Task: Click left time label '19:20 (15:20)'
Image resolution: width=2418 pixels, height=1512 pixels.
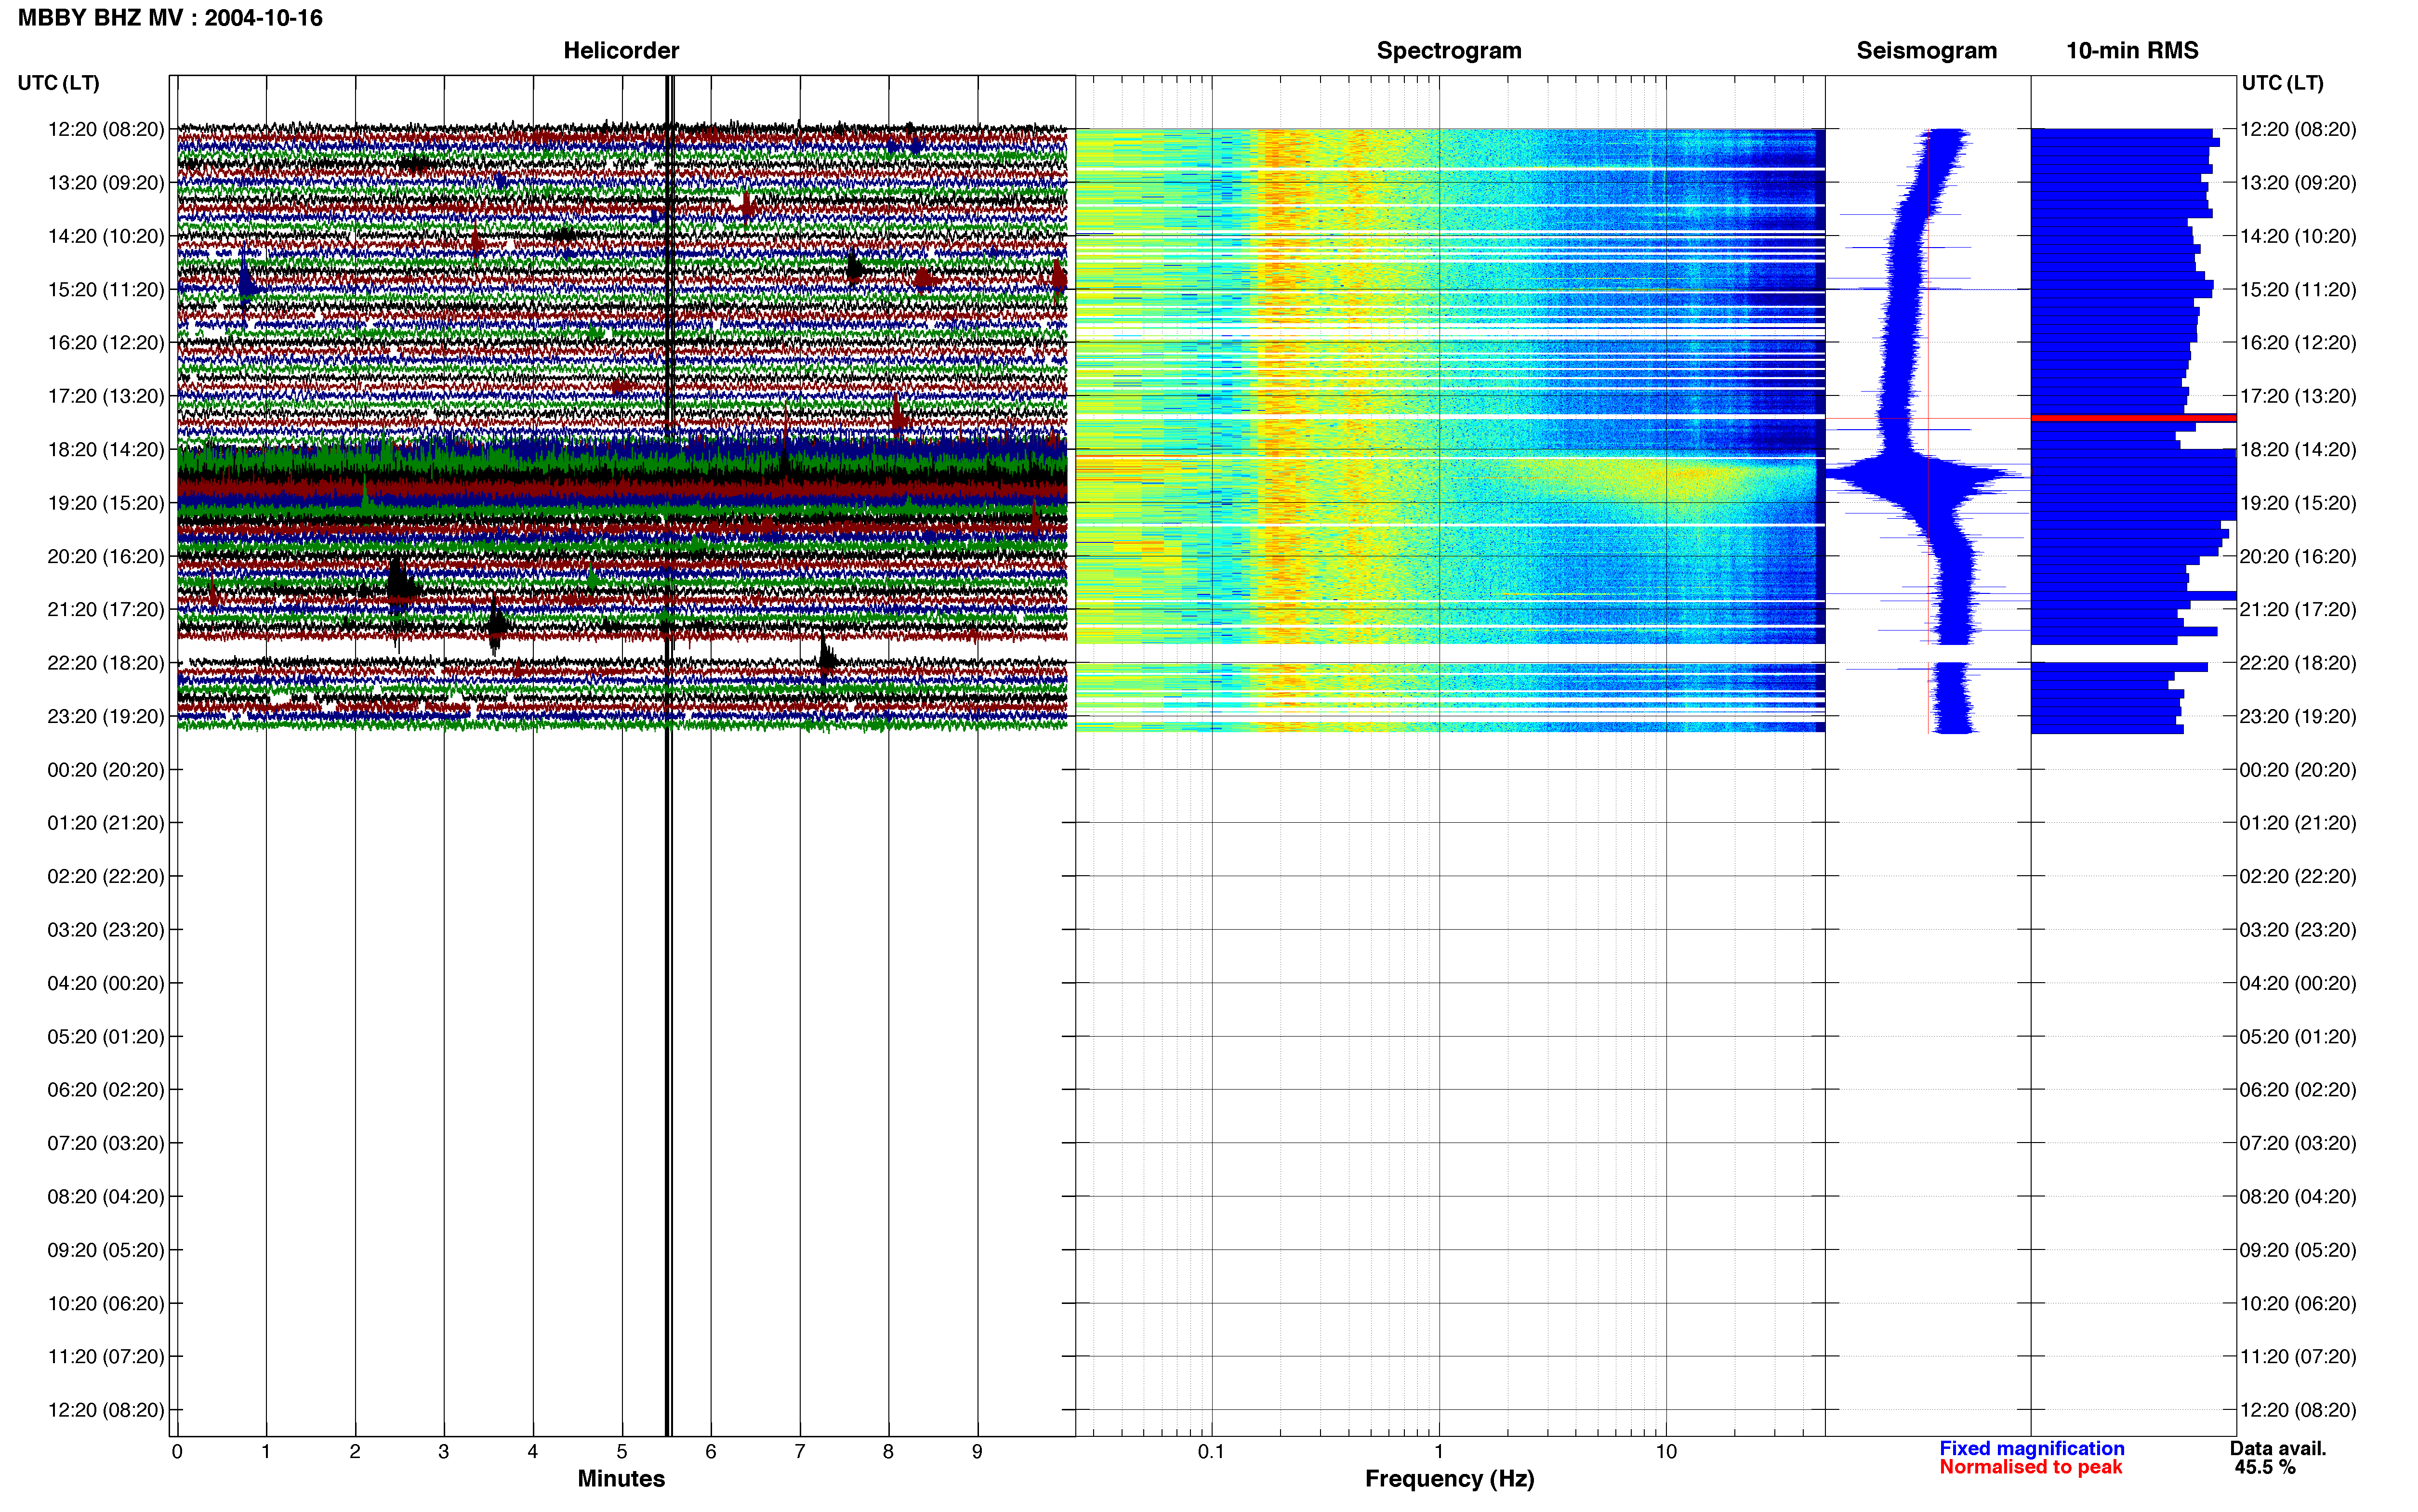Action: pyautogui.click(x=106, y=502)
